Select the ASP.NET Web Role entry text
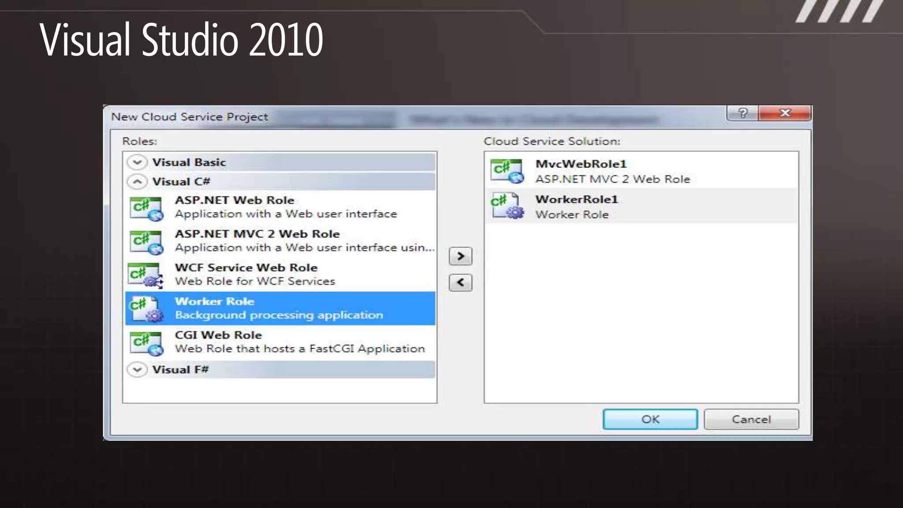The width and height of the screenshot is (903, 508). click(x=234, y=200)
